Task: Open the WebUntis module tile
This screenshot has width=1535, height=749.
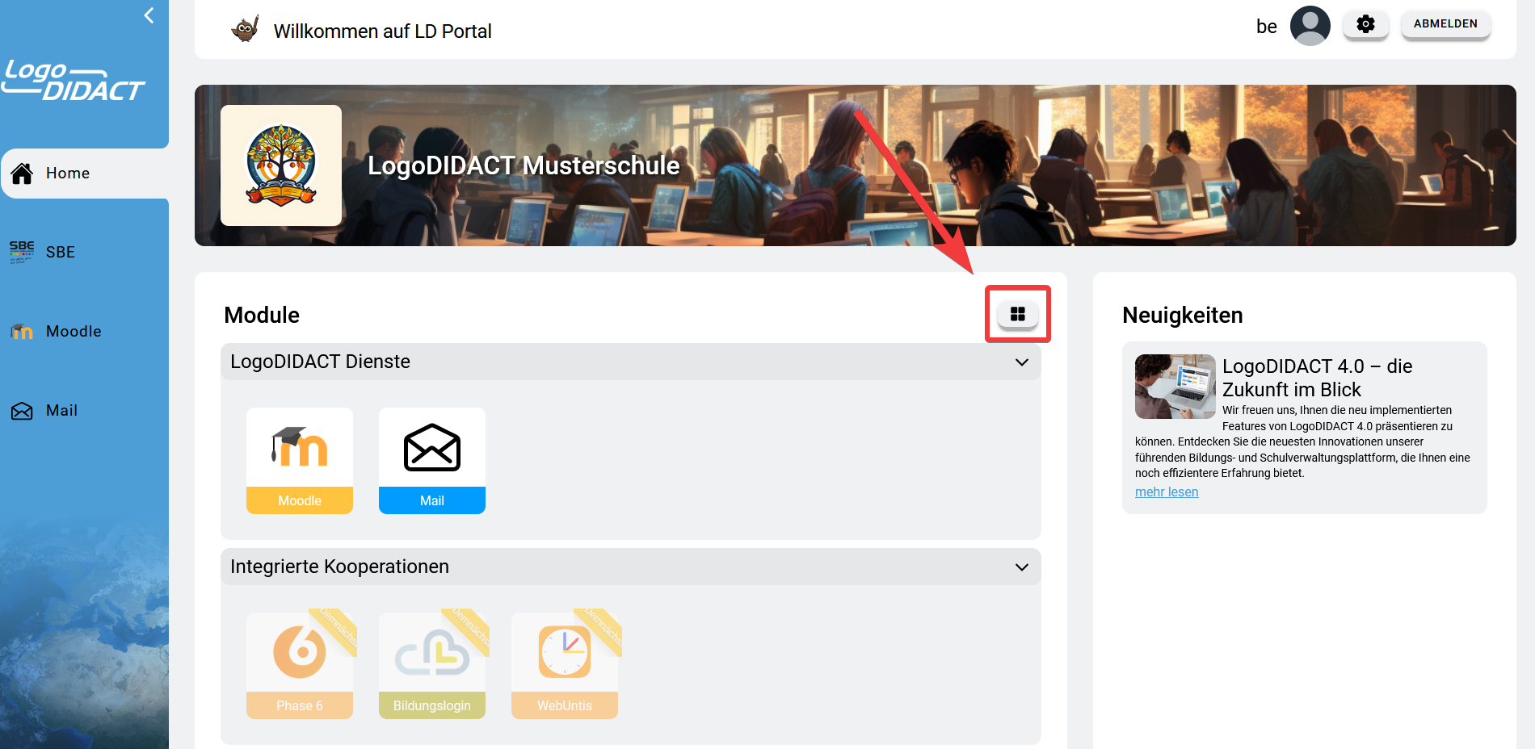Action: 565,666
